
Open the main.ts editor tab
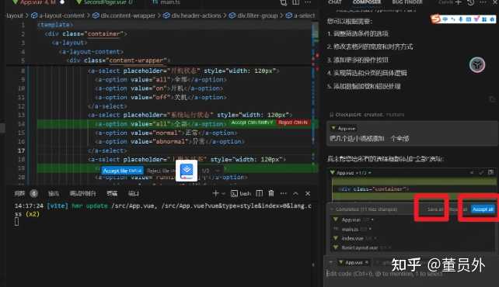click(166, 2)
